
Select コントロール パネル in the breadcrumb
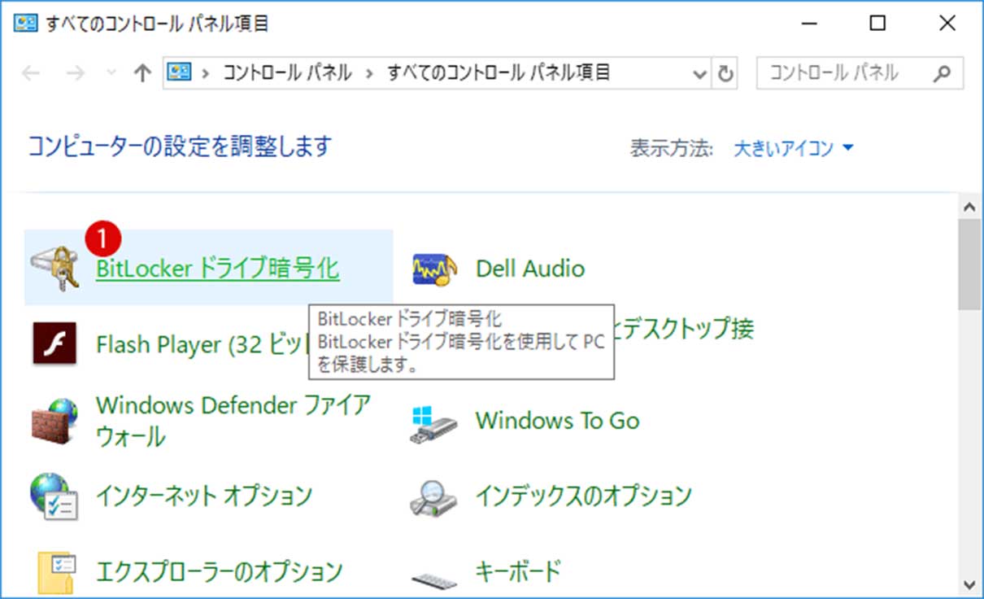(x=287, y=72)
